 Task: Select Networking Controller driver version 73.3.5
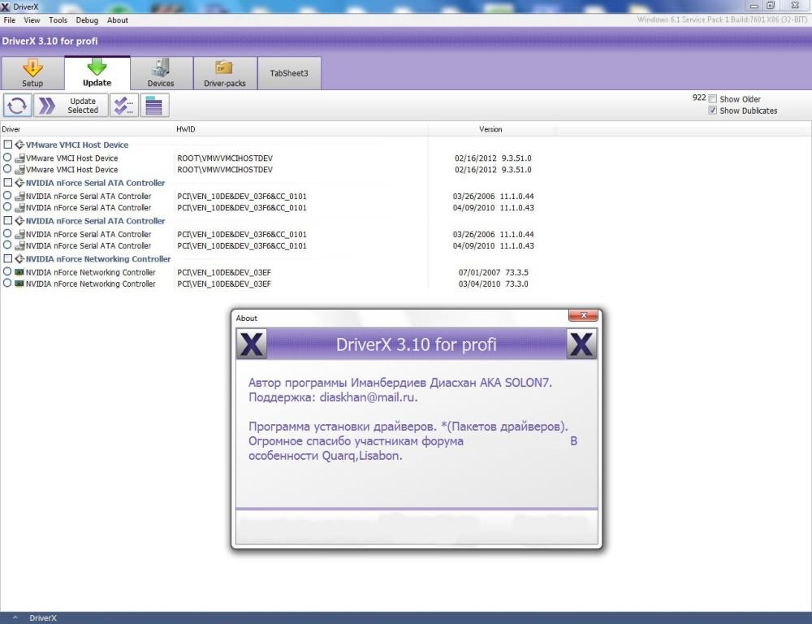click(7, 272)
